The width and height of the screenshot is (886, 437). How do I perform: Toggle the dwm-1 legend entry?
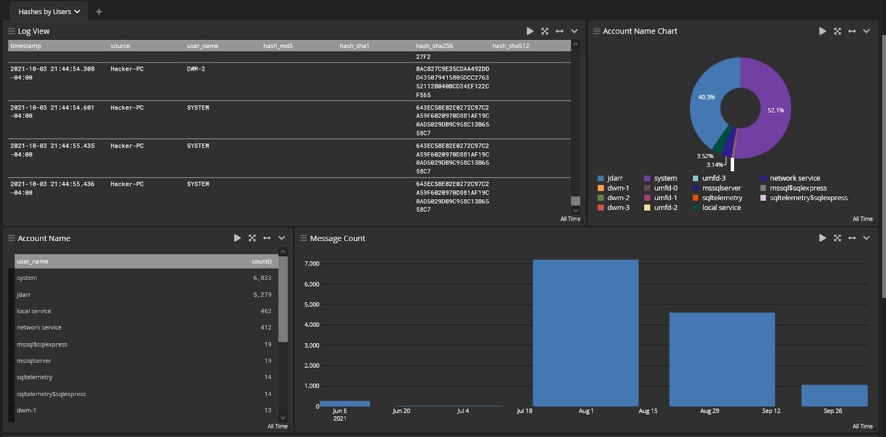pos(614,188)
